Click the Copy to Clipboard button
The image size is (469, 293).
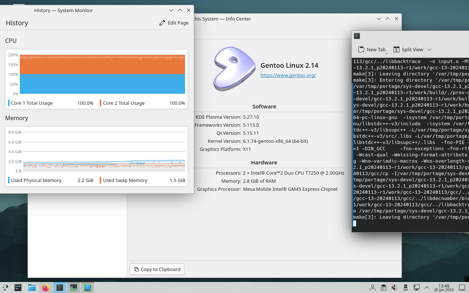(157, 269)
